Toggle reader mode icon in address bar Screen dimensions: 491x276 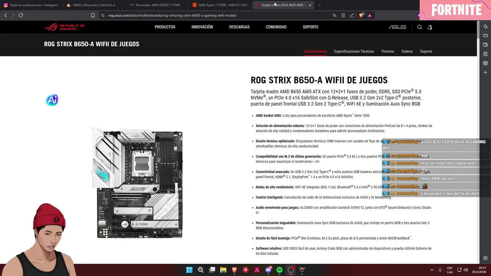pyautogui.click(x=343, y=15)
